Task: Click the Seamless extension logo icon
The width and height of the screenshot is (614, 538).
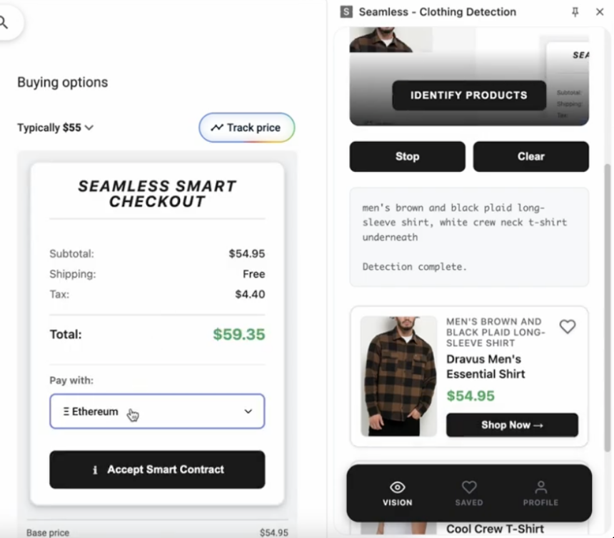Action: (x=347, y=12)
